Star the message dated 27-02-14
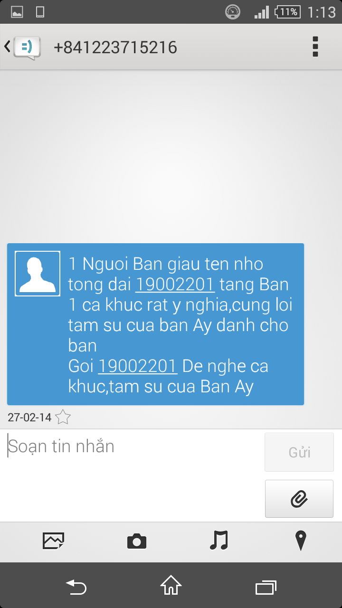This screenshot has width=342, height=608. coord(63,418)
